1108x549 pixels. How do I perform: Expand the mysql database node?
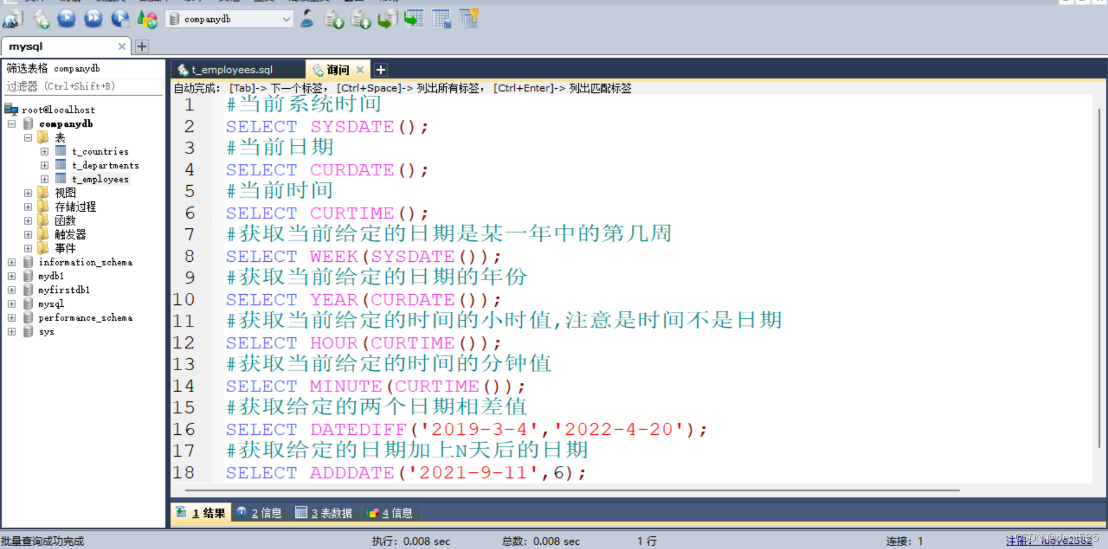(x=12, y=304)
